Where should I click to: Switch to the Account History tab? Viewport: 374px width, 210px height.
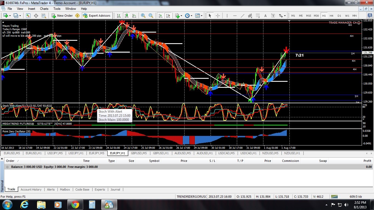point(31,189)
